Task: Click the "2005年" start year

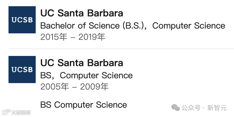Action: tap(54, 87)
